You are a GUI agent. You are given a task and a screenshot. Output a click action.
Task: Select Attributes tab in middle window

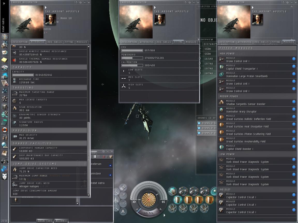click(146, 42)
